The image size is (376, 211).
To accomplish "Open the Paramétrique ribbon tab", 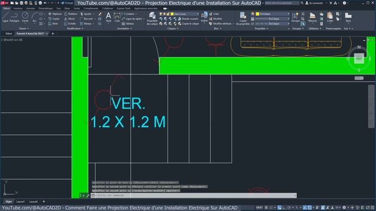I will click(x=46, y=8).
